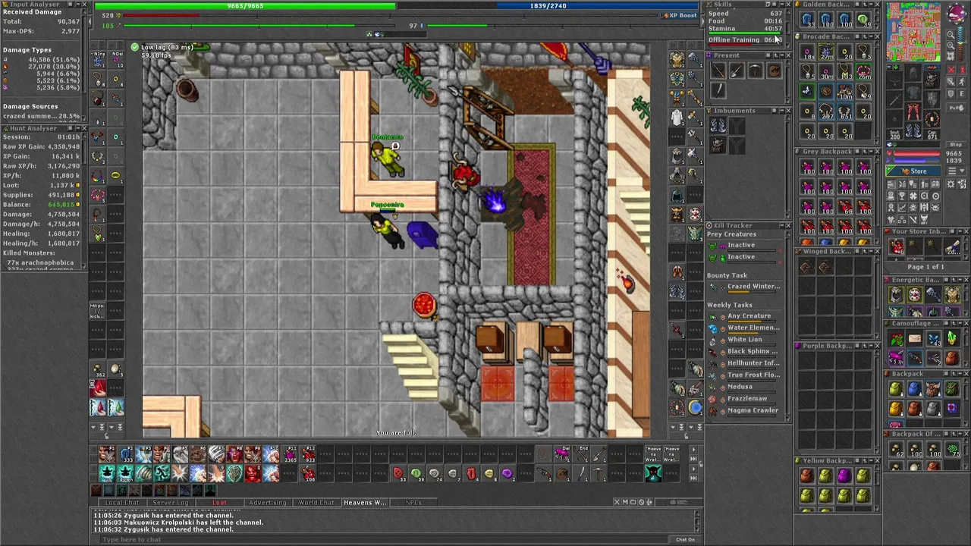Select the NPCs chat tab
The height and width of the screenshot is (546, 971).
[x=413, y=503]
